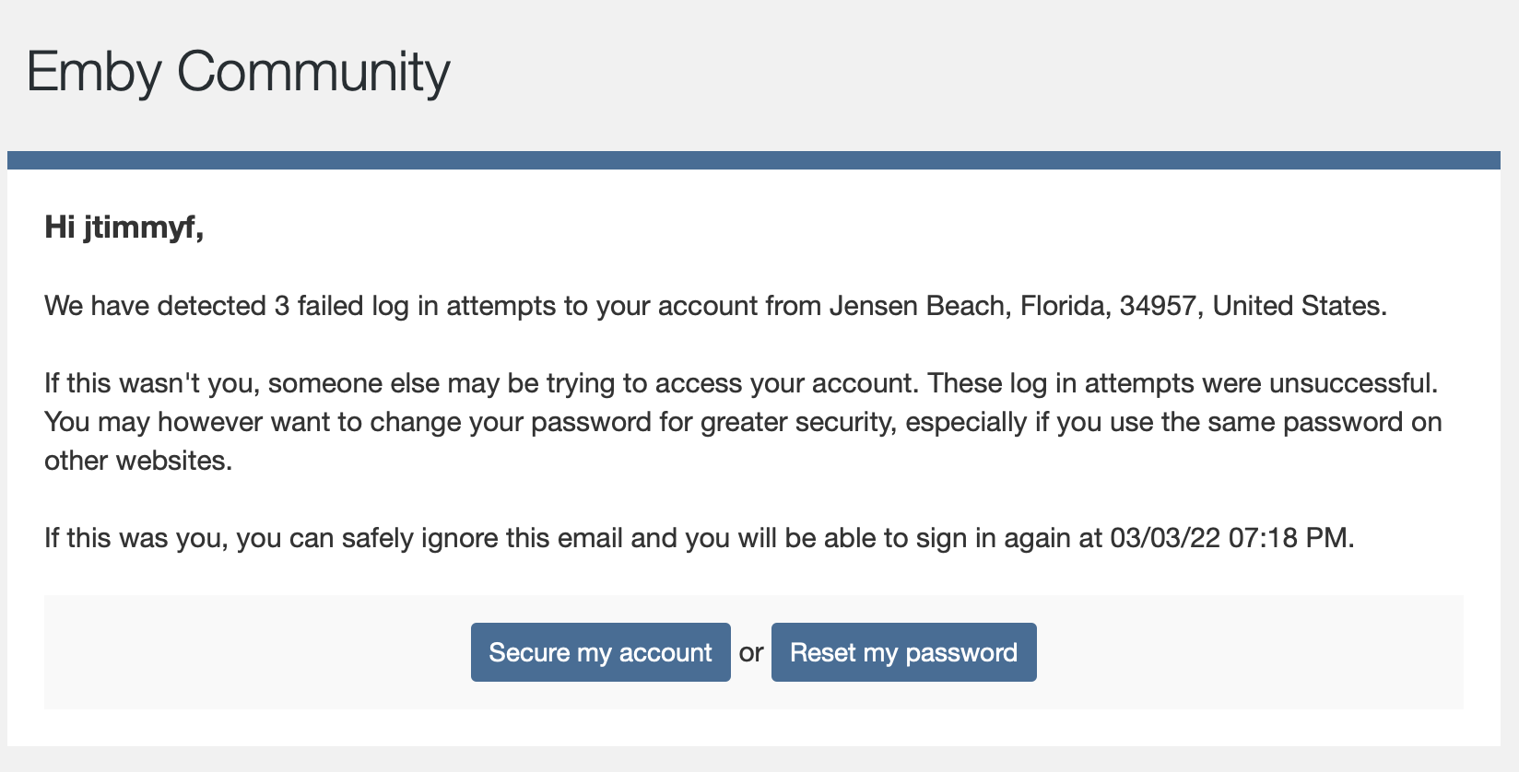Select the "Hi jtimmyf," greeting line
The image size is (1519, 772).
coord(124,227)
